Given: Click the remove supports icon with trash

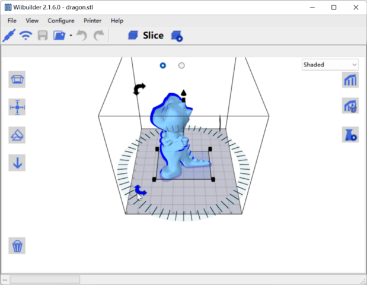Looking at the screenshot, I should (x=350, y=107).
